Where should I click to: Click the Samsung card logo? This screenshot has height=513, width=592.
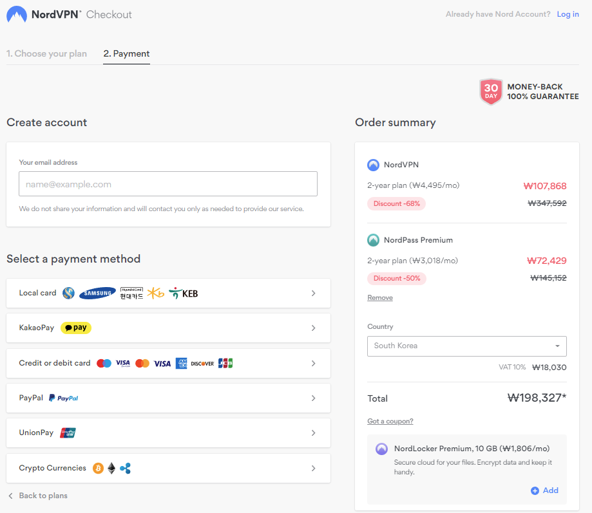pyautogui.click(x=97, y=293)
